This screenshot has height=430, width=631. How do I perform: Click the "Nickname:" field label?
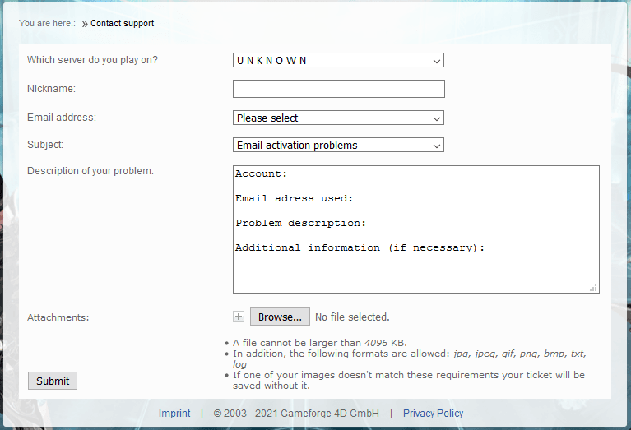tap(51, 89)
